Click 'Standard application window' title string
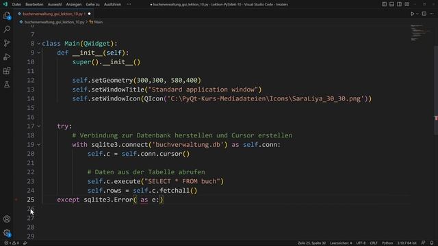 click(x=203, y=90)
